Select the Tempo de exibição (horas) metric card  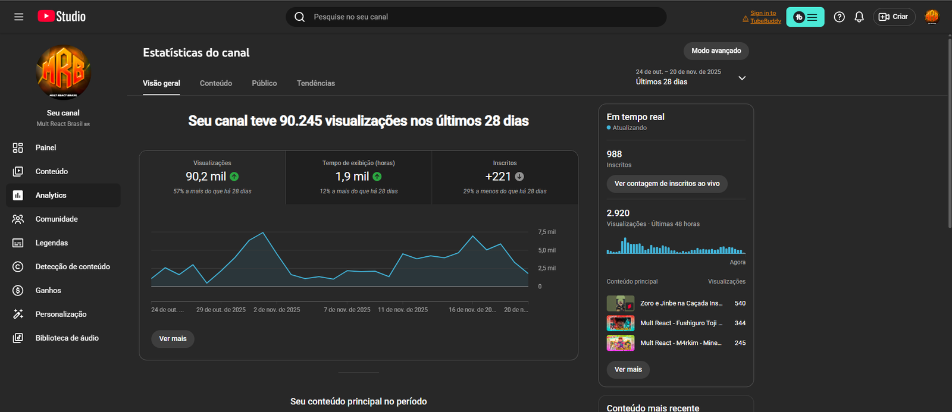358,177
